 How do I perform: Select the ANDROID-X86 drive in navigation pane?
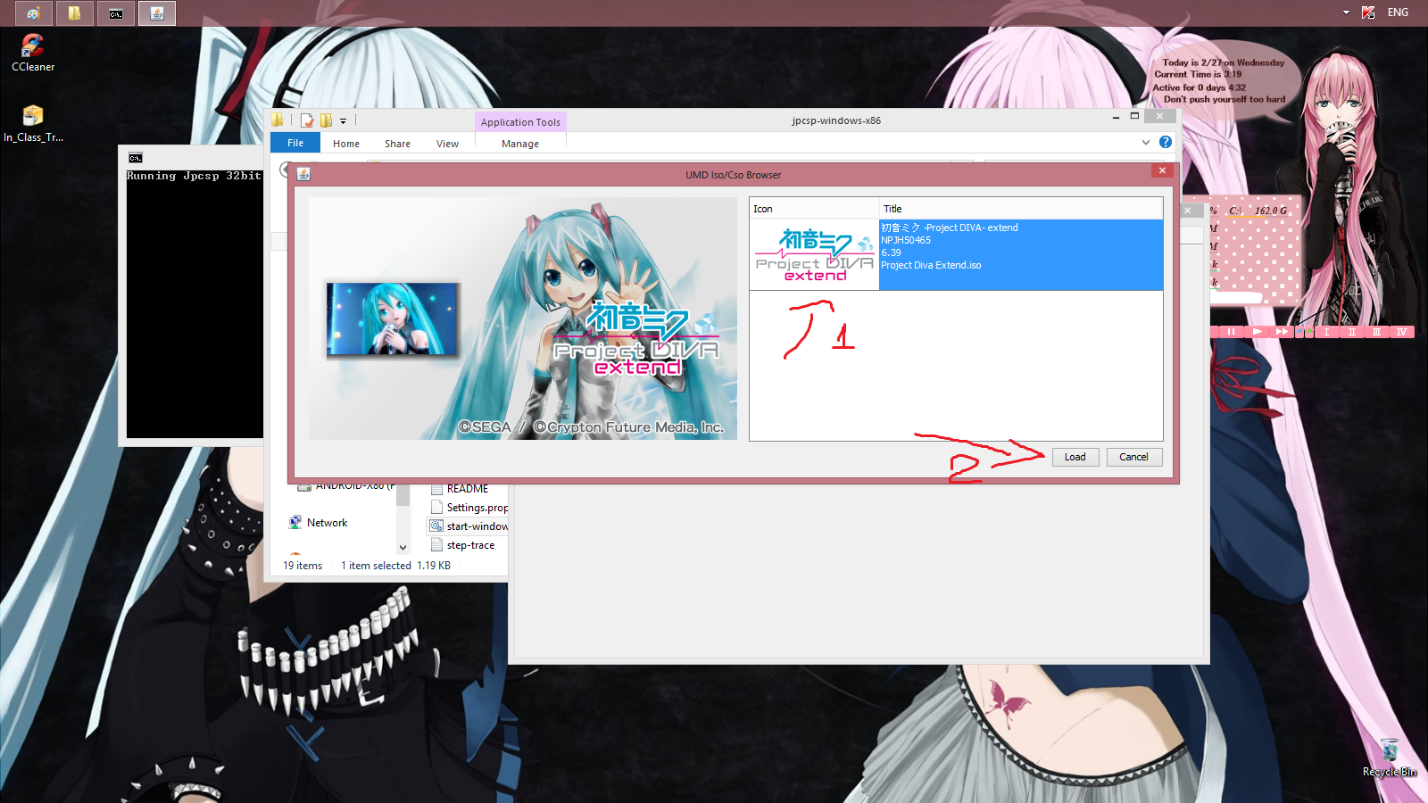(x=346, y=487)
